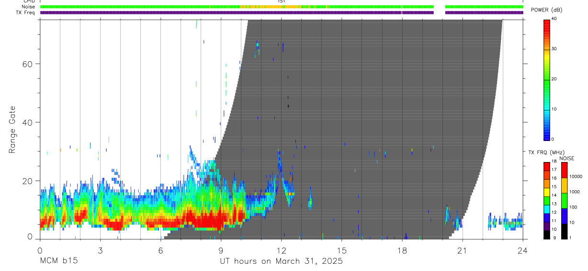
Task: Pick the red top segment of NOISE legend
Action: pos(564,170)
